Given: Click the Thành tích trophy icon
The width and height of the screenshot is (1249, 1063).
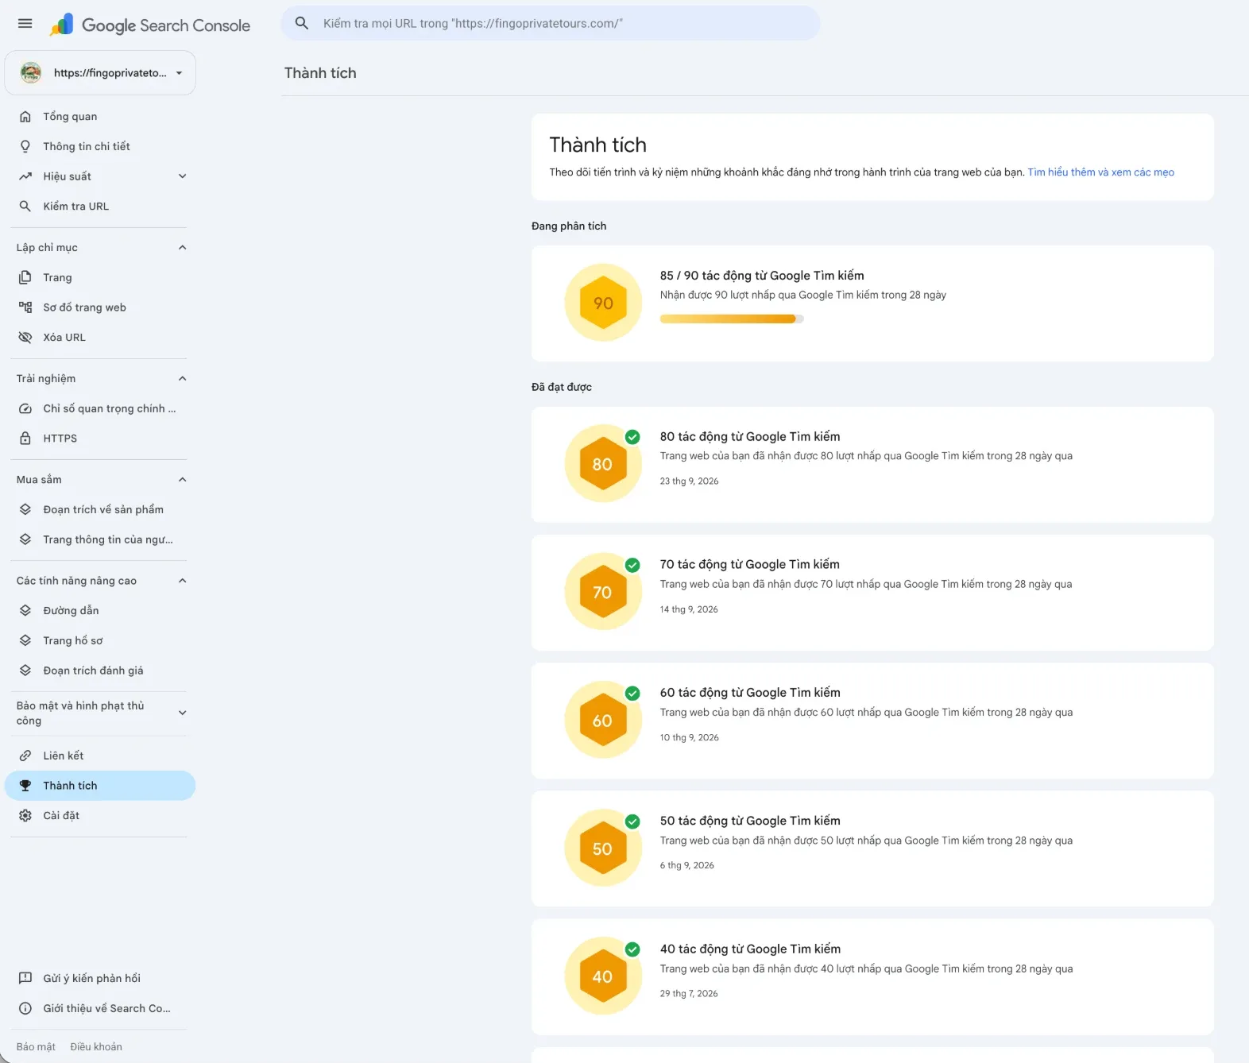Looking at the screenshot, I should [x=25, y=786].
